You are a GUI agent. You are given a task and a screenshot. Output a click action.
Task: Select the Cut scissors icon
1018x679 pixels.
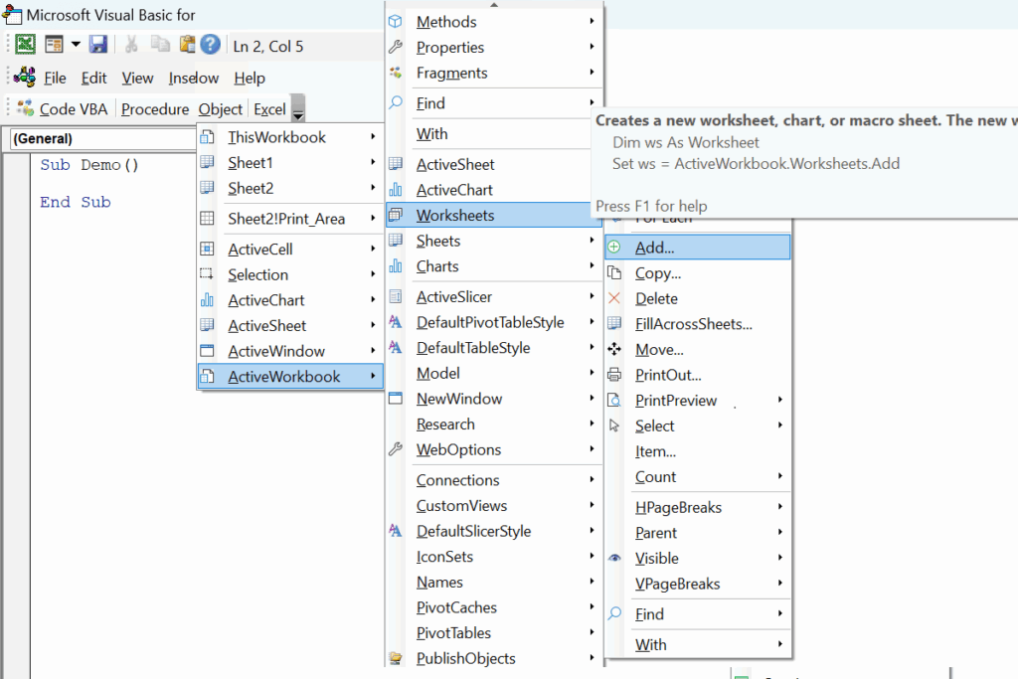130,44
